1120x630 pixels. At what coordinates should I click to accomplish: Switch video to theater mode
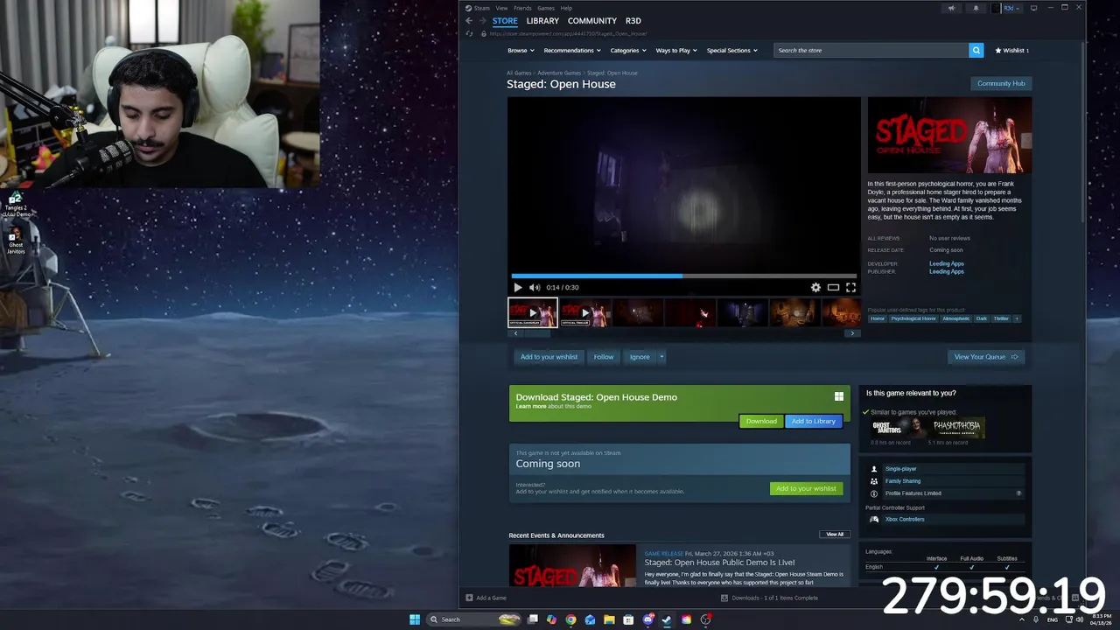(833, 287)
